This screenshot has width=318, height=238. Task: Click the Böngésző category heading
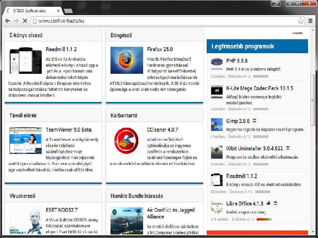[x=121, y=35]
